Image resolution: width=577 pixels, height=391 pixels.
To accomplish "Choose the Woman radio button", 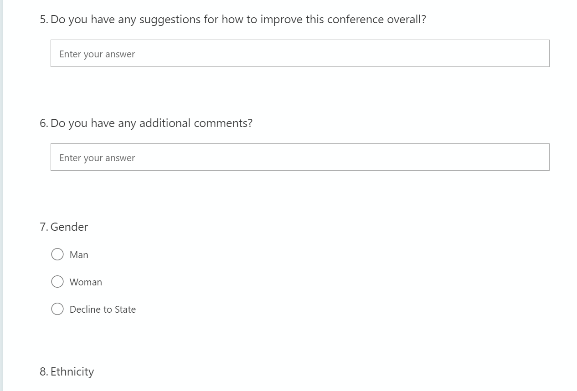I will [57, 282].
